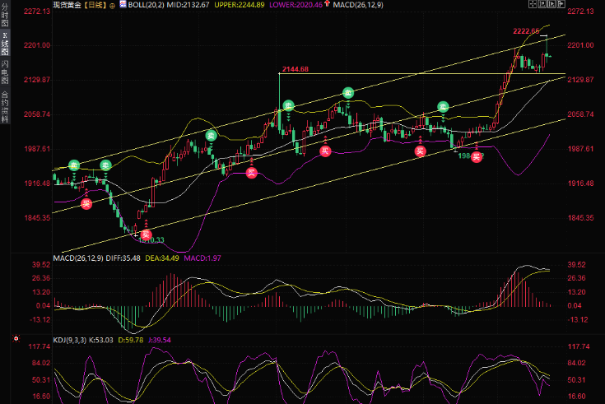Click the red arrow icon before MACD(26,12,9)
The height and width of the screenshot is (404, 605).
point(328,4)
